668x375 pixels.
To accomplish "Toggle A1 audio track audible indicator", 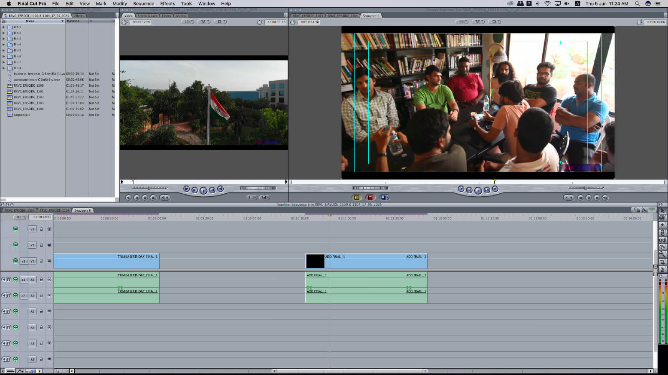I will click(15, 280).
